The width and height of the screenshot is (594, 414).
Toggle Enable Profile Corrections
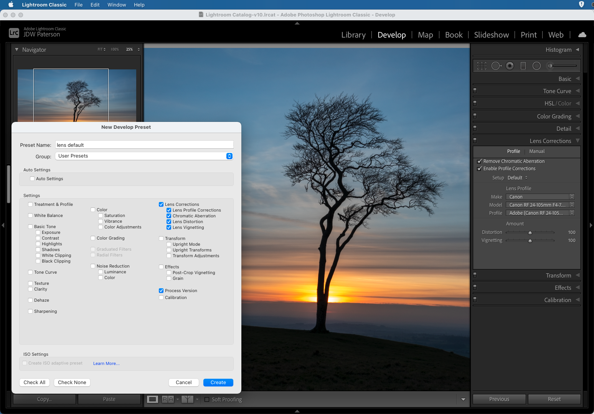[x=479, y=169]
